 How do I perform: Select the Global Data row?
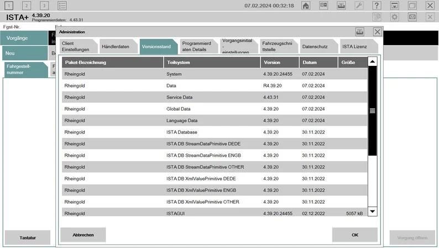(x=215, y=109)
